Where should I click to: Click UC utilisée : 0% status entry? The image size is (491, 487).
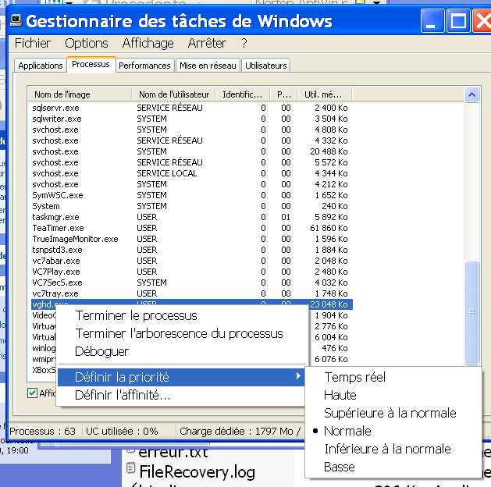coord(122,432)
